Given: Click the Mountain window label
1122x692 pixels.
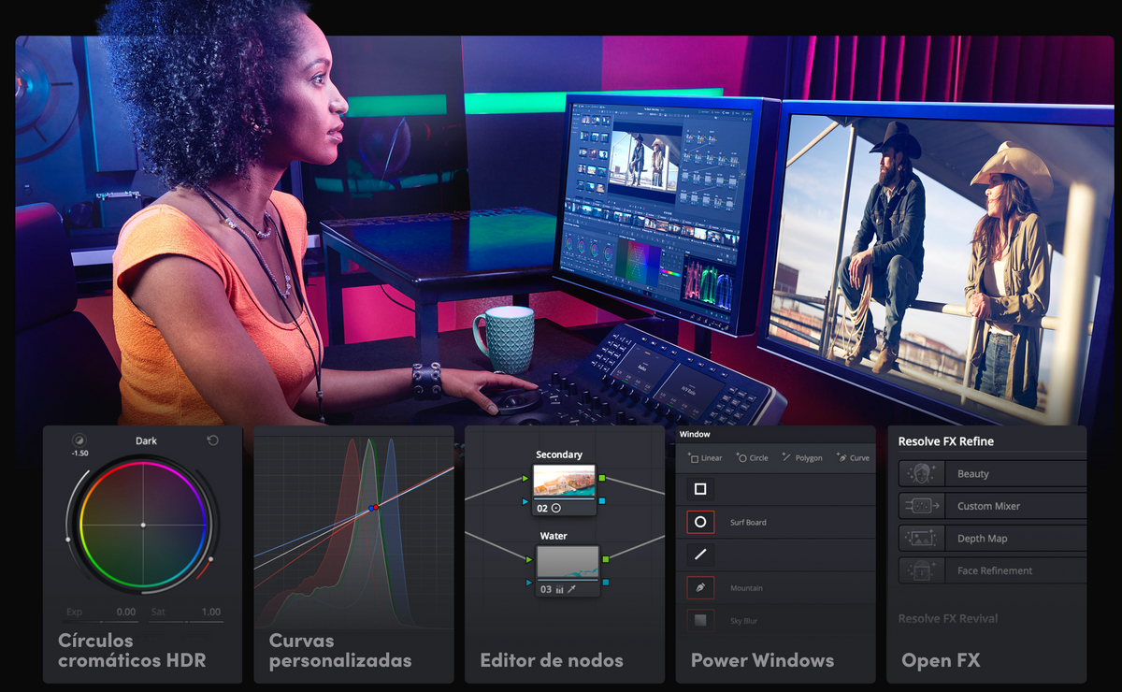Looking at the screenshot, I should pos(746,588).
